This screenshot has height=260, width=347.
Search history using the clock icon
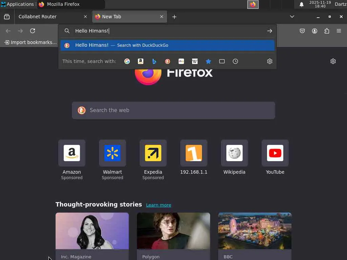pos(235,61)
